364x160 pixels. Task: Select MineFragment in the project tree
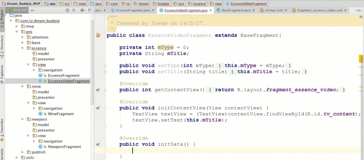click(x=61, y=114)
